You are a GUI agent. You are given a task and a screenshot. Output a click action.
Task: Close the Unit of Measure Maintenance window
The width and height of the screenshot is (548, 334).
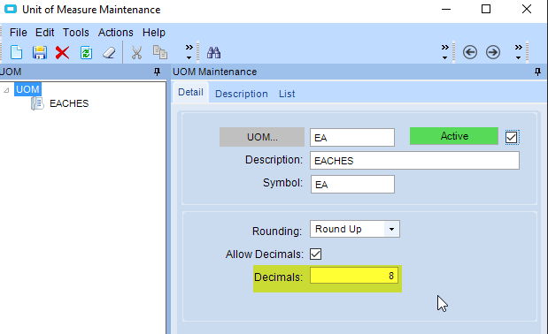click(527, 9)
